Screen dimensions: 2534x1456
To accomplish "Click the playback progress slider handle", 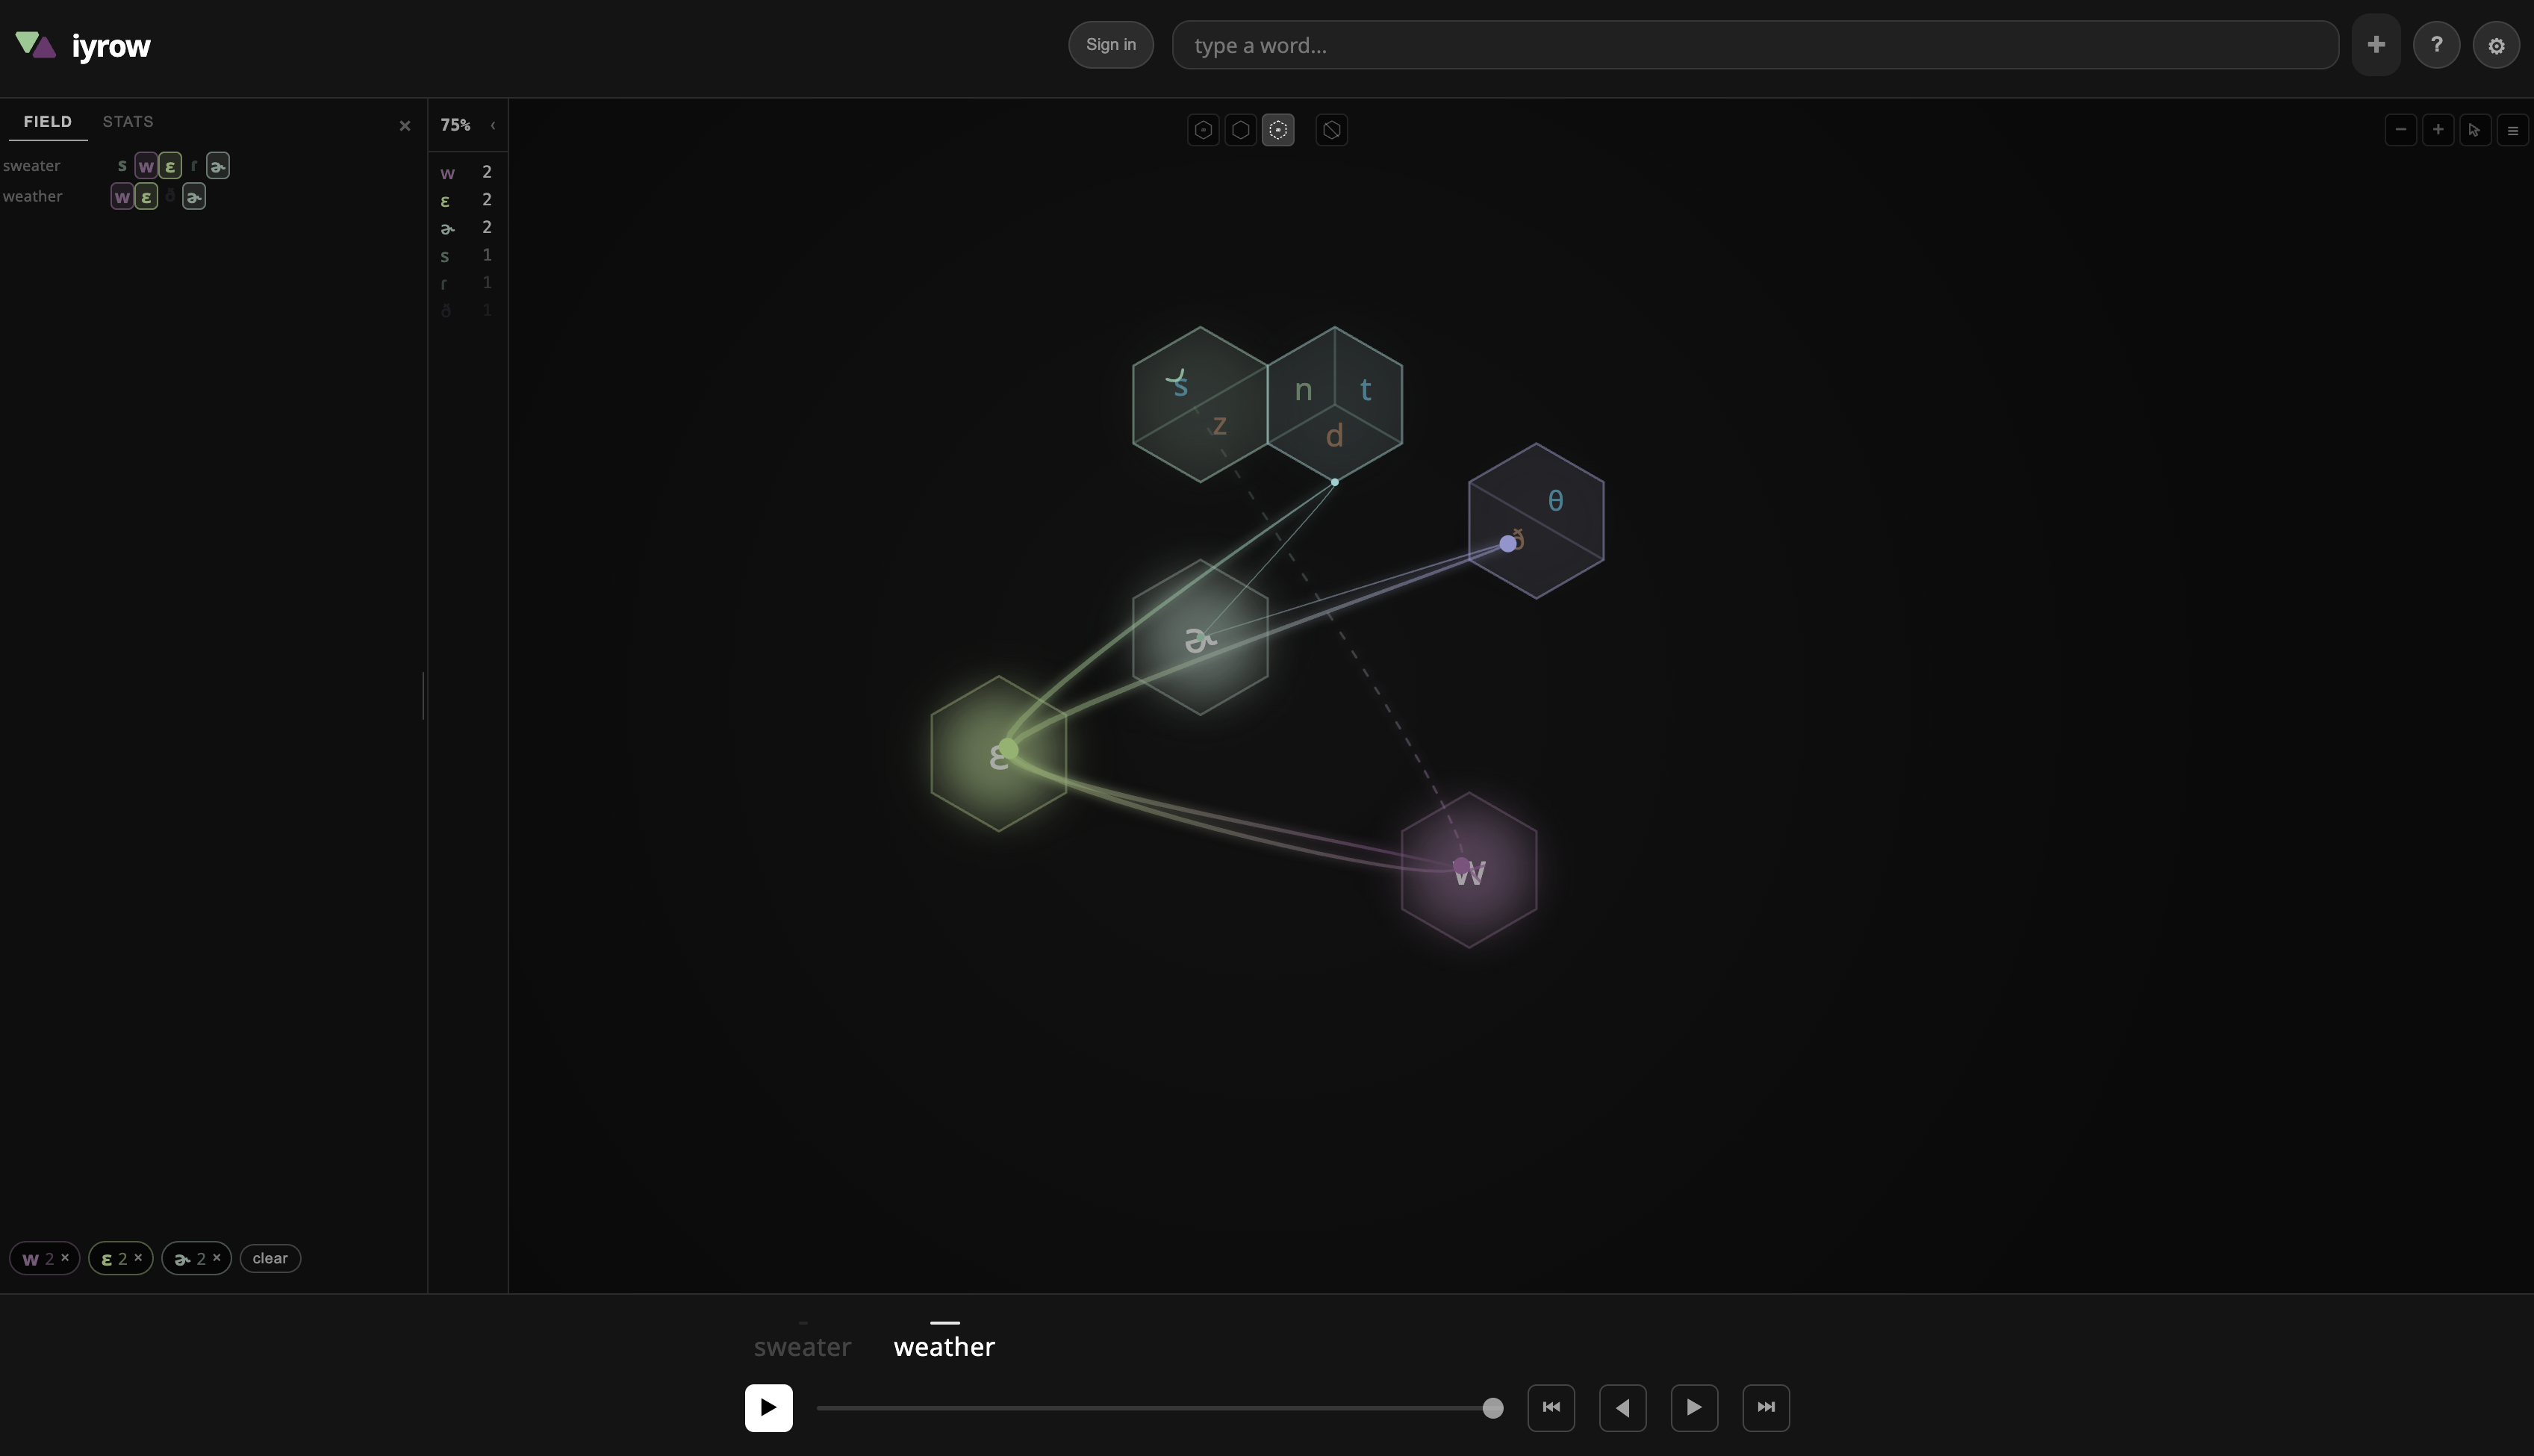I will coord(1492,1408).
